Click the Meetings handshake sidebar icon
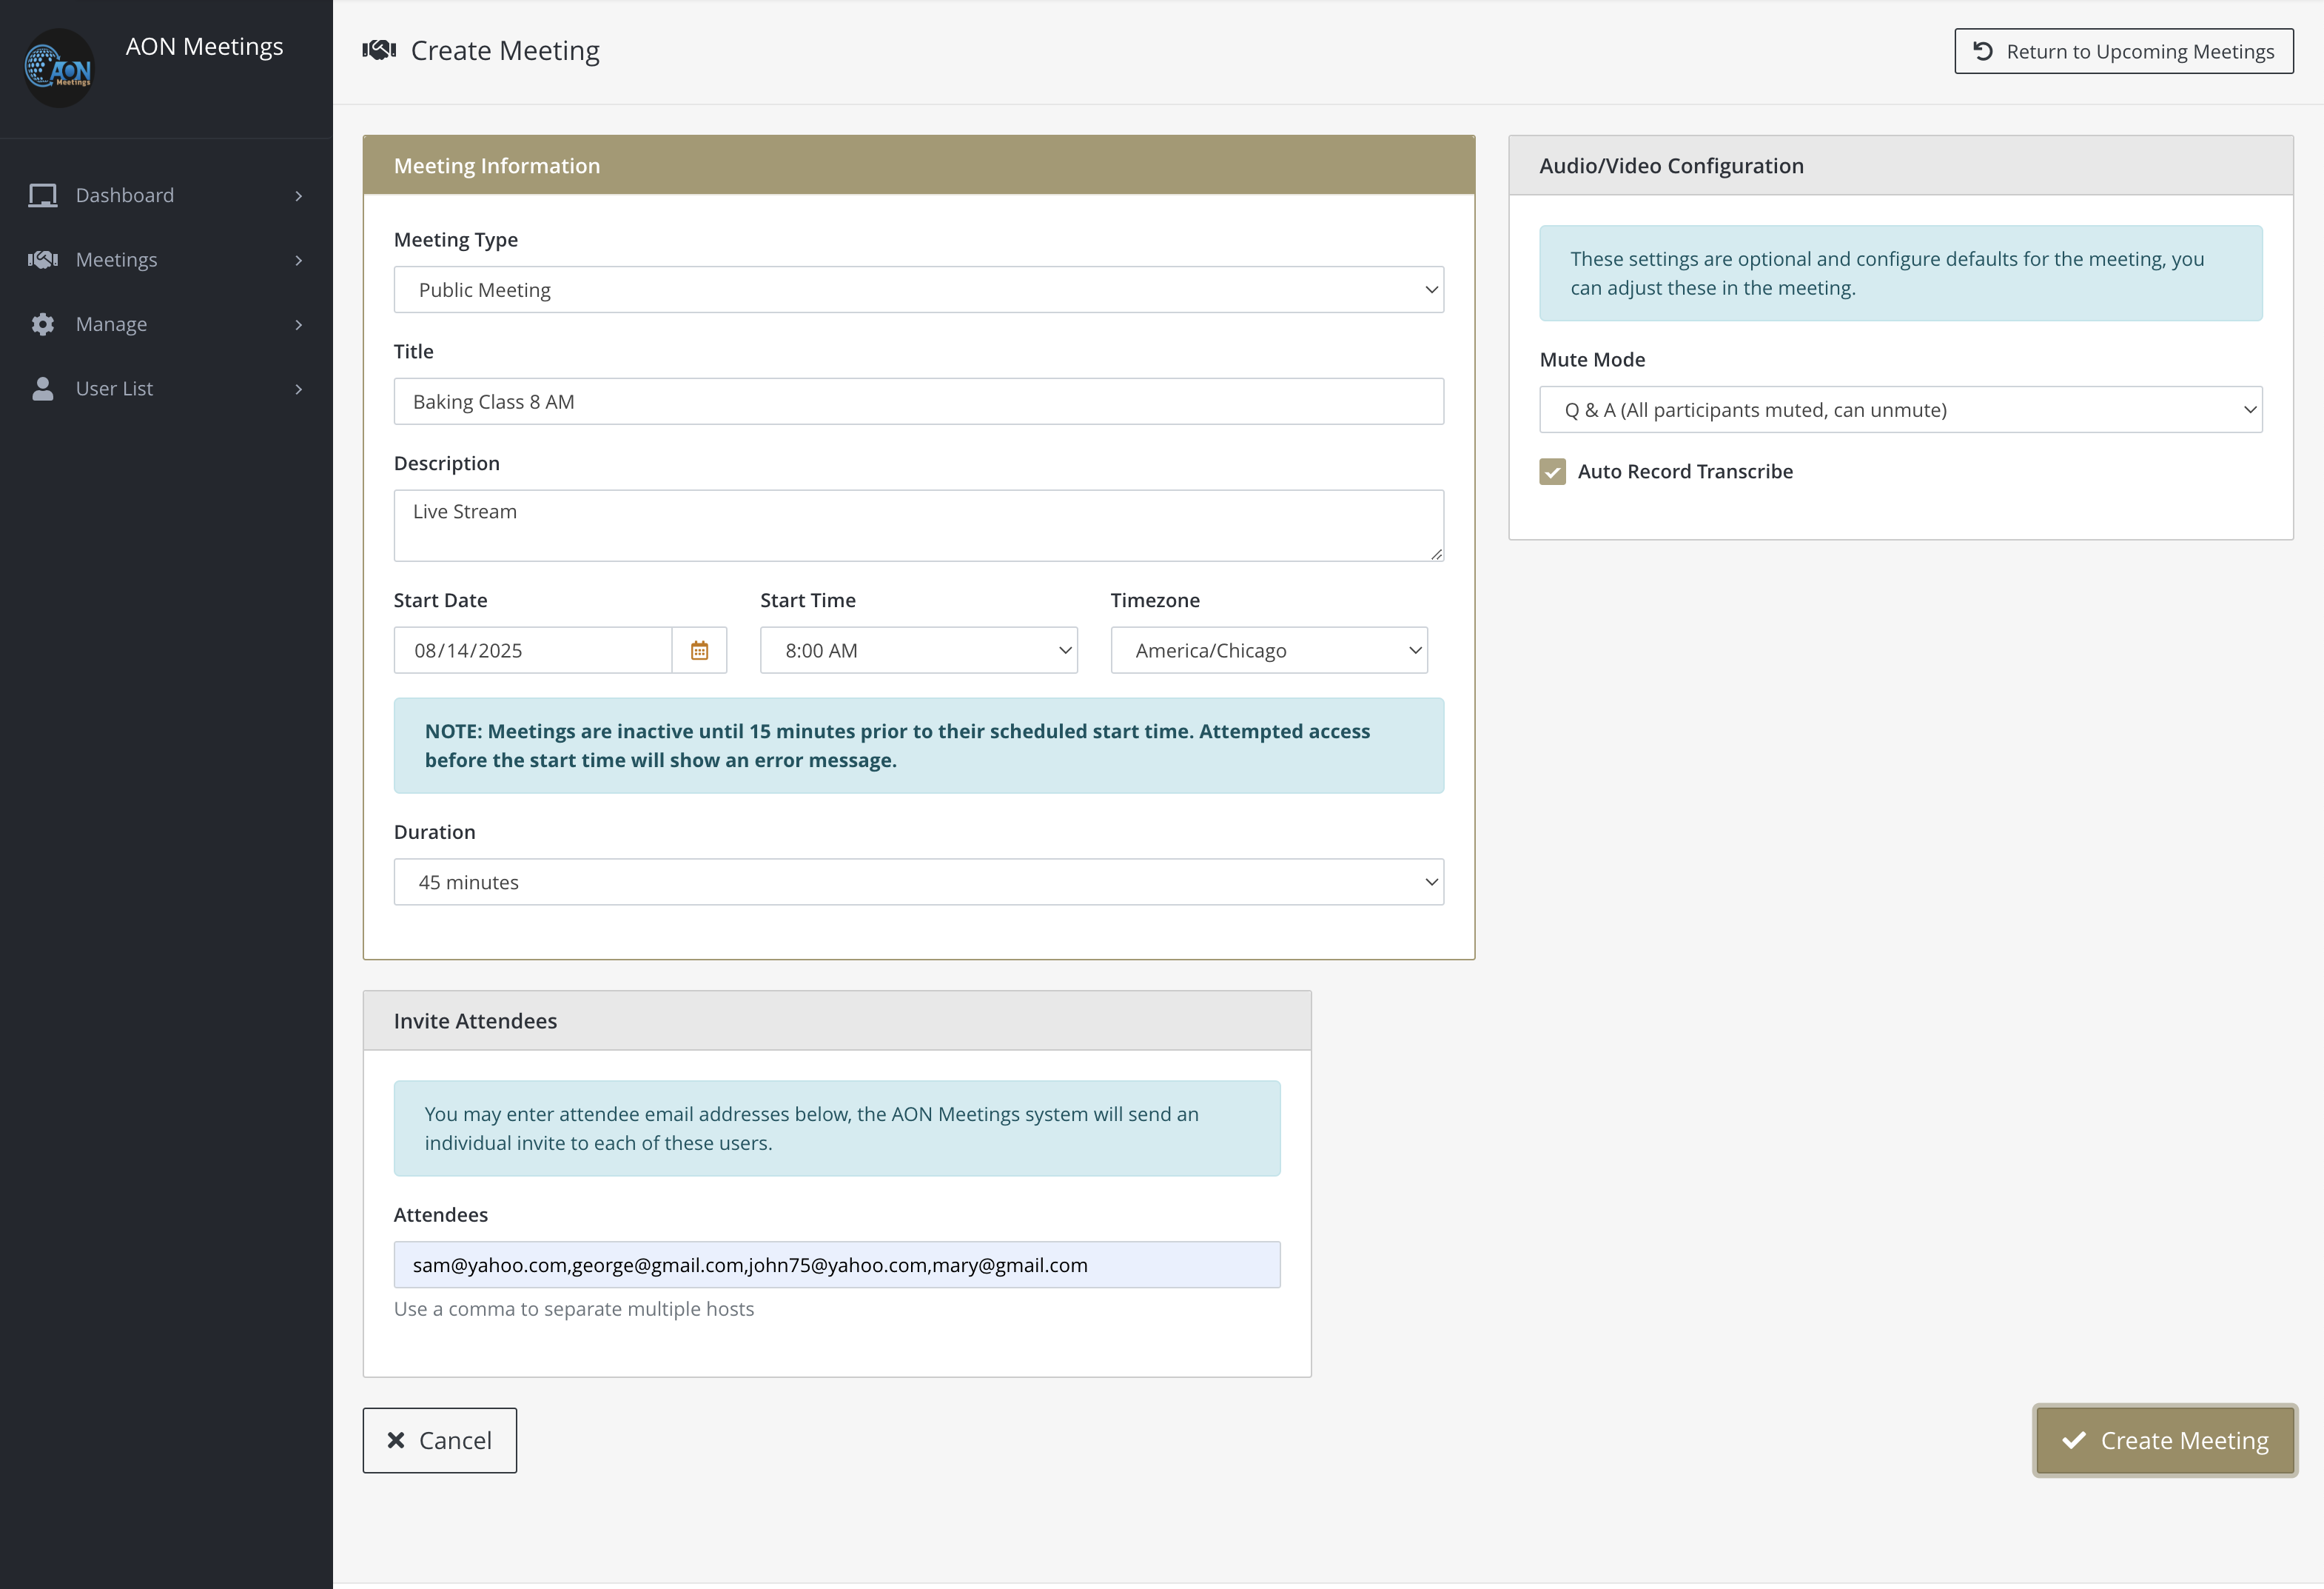This screenshot has width=2324, height=1589. [x=42, y=260]
